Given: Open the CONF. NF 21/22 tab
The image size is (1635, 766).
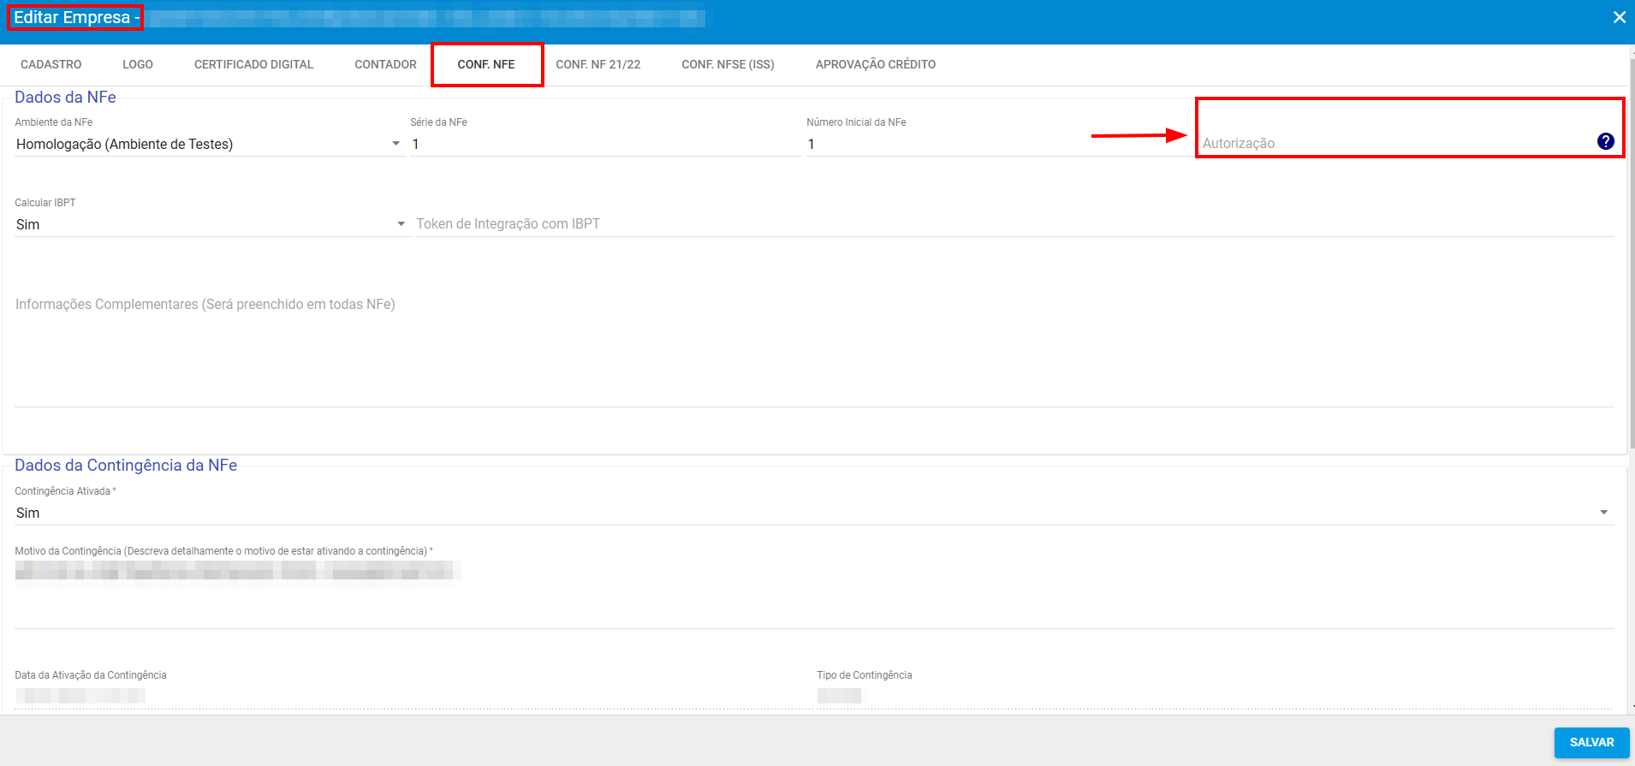Looking at the screenshot, I should click(598, 64).
